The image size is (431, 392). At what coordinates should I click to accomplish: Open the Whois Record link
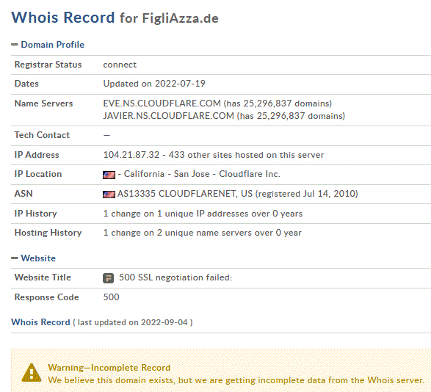coord(40,322)
